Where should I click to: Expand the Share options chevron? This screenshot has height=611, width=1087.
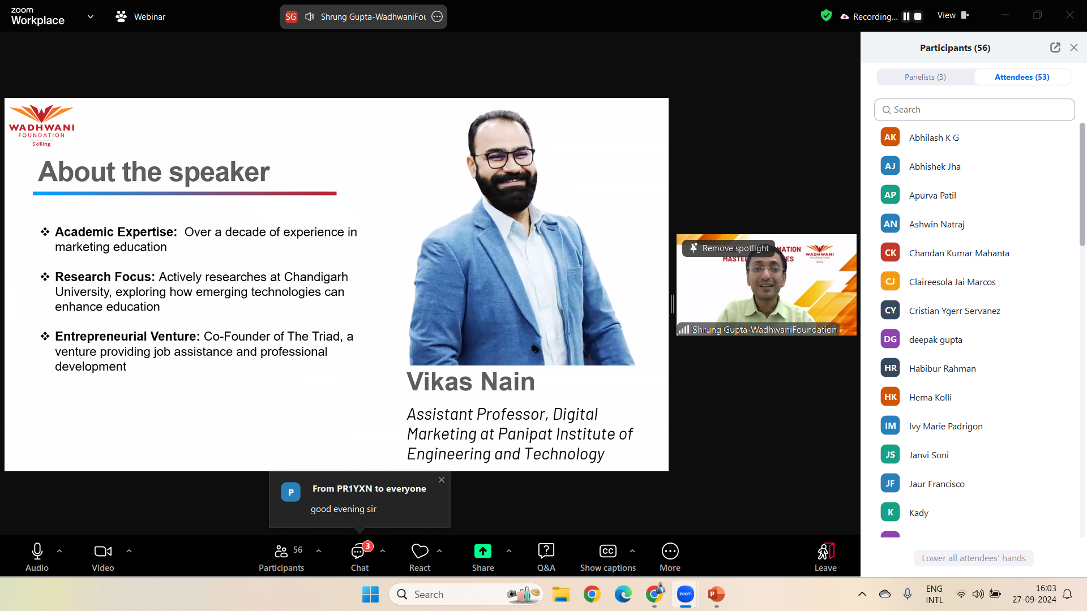point(509,551)
